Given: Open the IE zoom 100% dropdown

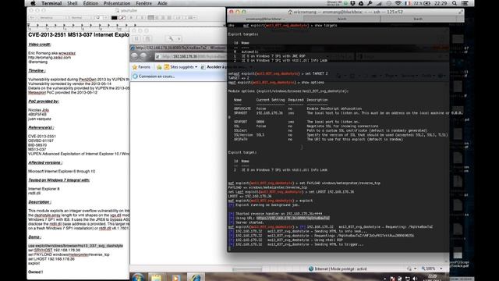Looking at the screenshot, I should click(x=432, y=269).
